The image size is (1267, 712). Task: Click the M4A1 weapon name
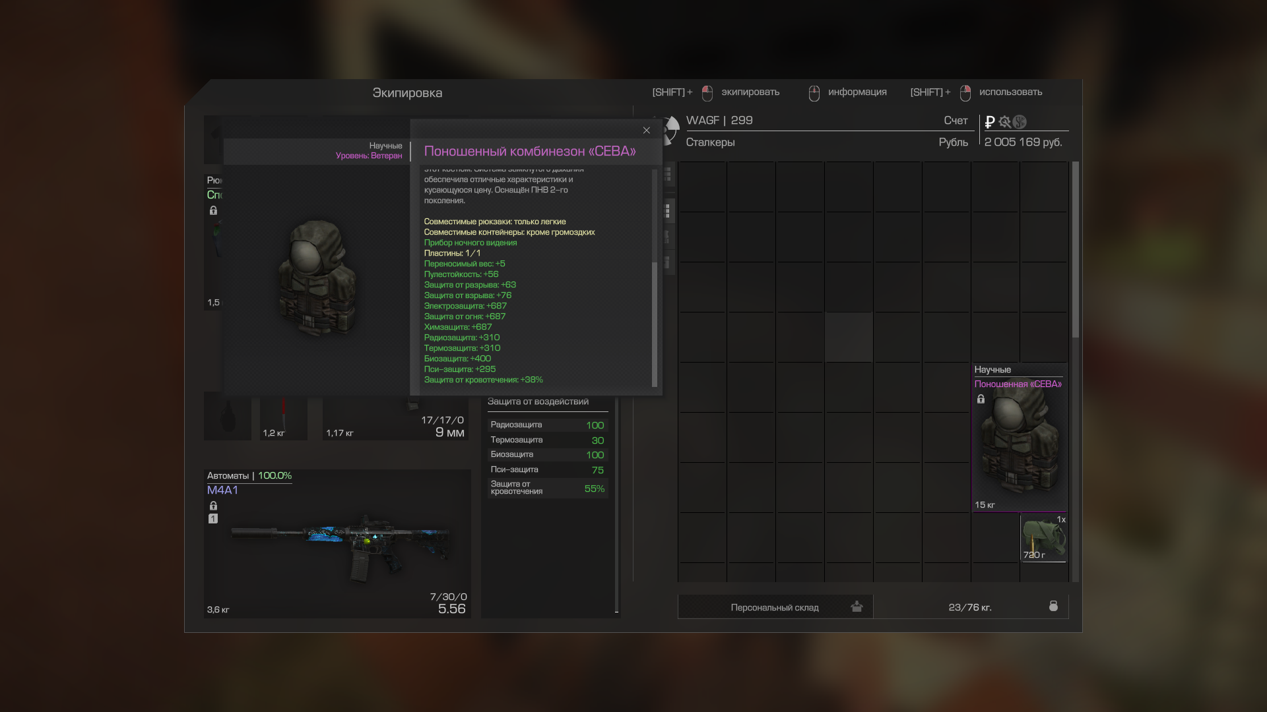[x=222, y=490]
